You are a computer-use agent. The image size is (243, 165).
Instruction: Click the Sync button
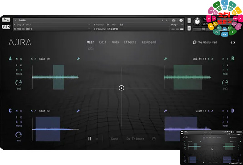(114, 139)
